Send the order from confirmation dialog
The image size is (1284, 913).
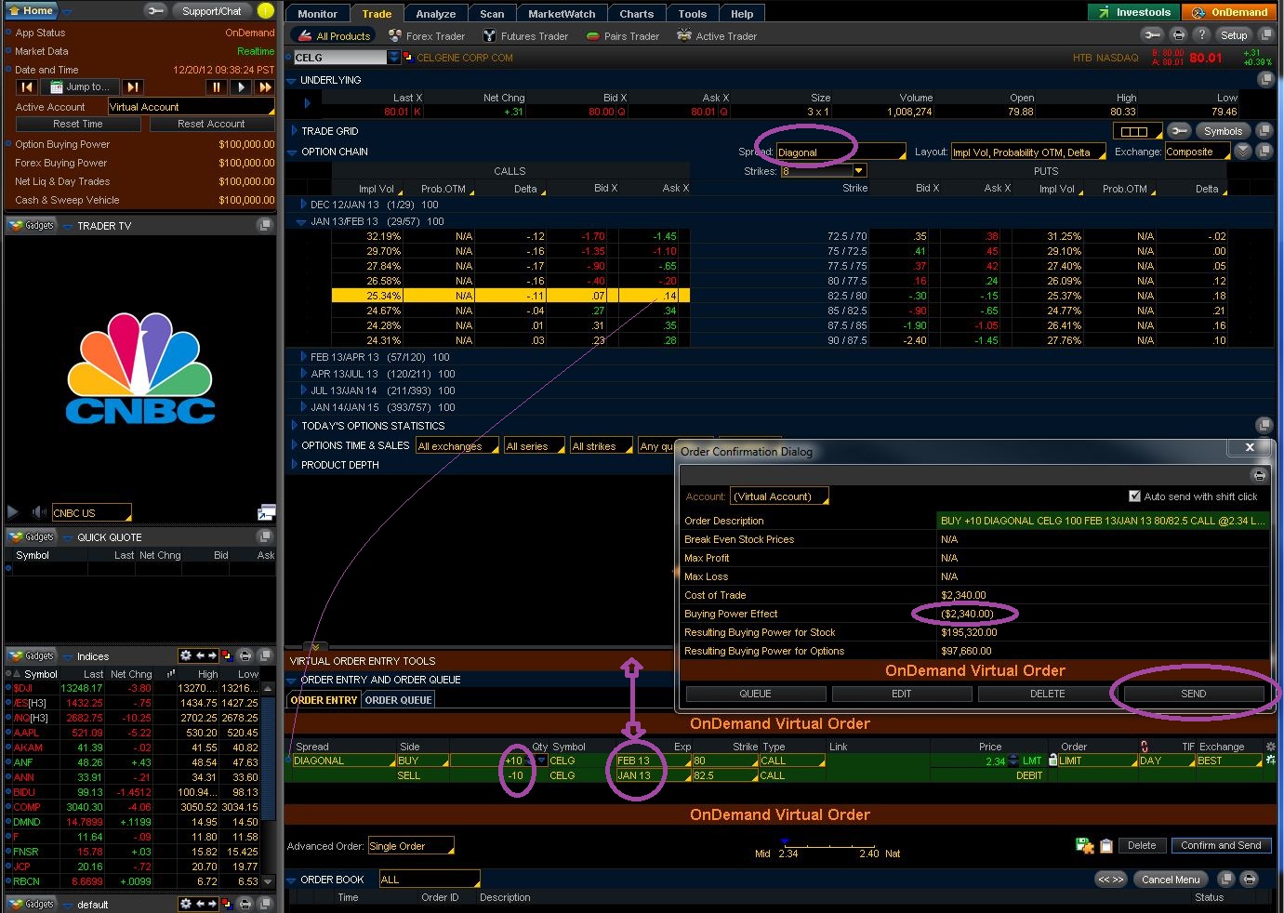(1194, 694)
